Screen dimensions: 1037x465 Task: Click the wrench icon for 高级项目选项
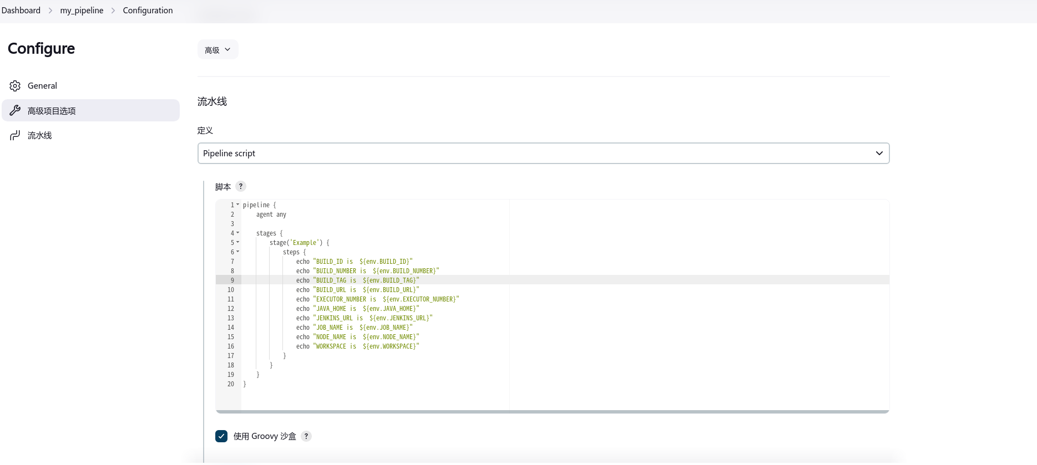point(15,110)
